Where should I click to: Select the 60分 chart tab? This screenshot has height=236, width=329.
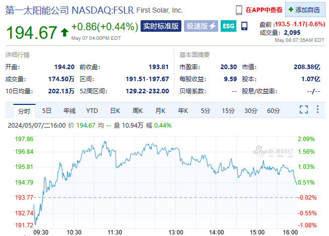[274, 110]
